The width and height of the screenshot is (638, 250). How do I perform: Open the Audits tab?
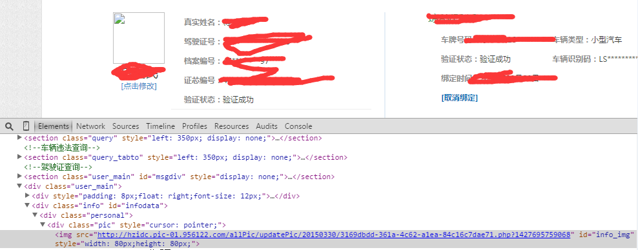pyautogui.click(x=267, y=126)
